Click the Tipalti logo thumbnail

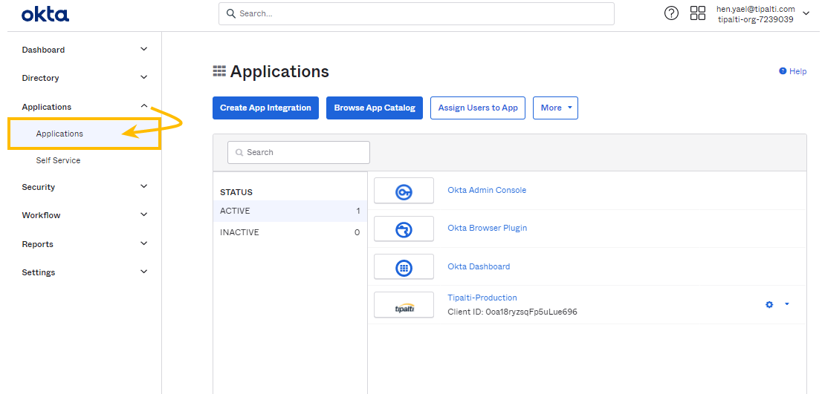404,305
